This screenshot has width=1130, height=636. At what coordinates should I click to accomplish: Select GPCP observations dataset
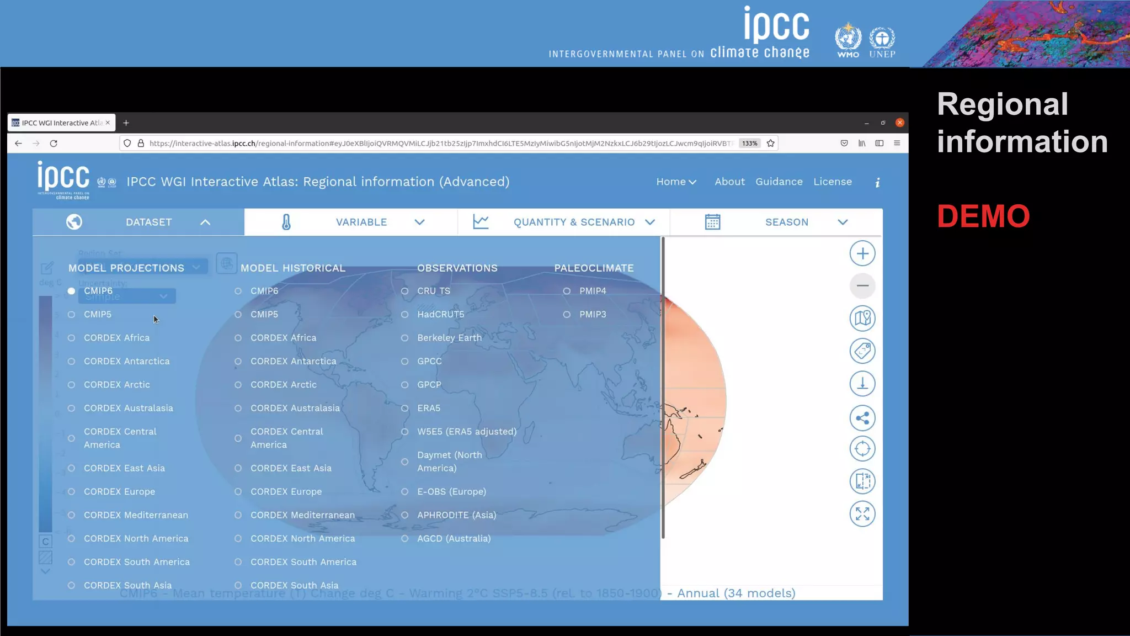[421, 385]
